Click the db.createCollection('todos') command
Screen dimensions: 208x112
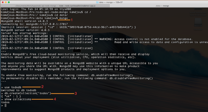(x=28, y=93)
